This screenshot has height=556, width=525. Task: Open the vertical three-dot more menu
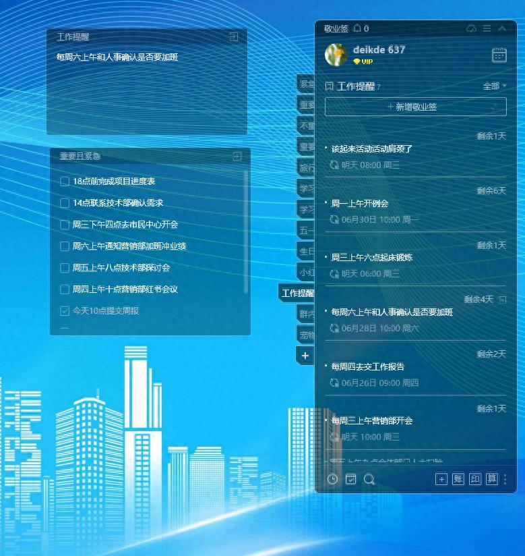click(505, 479)
